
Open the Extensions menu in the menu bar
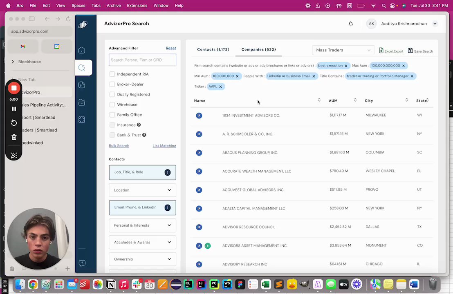click(137, 5)
